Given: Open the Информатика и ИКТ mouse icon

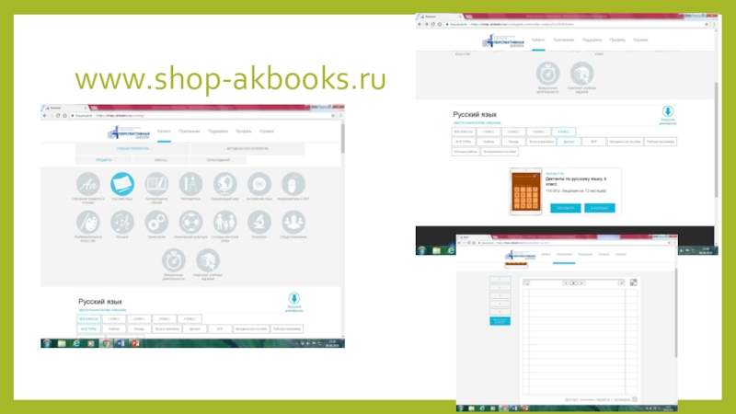Looking at the screenshot, I should point(293,183).
